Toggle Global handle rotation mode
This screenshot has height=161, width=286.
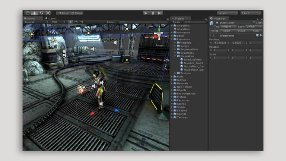point(77,13)
